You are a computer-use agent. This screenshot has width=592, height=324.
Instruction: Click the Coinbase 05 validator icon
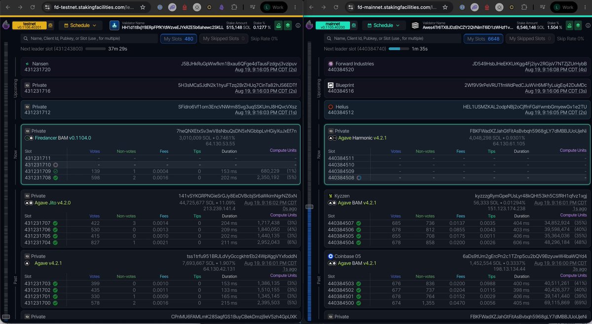coord(331,256)
